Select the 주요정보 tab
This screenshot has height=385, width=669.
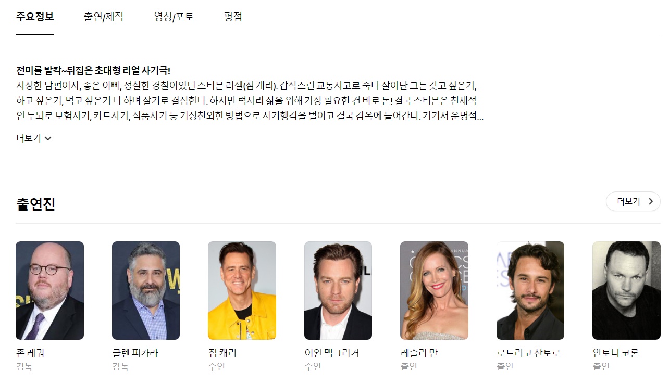click(35, 17)
